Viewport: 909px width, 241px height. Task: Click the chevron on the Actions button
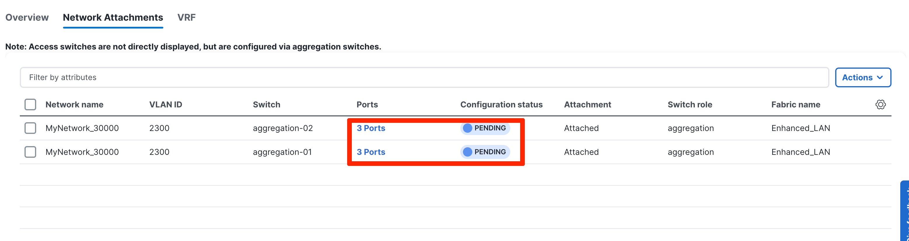(880, 77)
